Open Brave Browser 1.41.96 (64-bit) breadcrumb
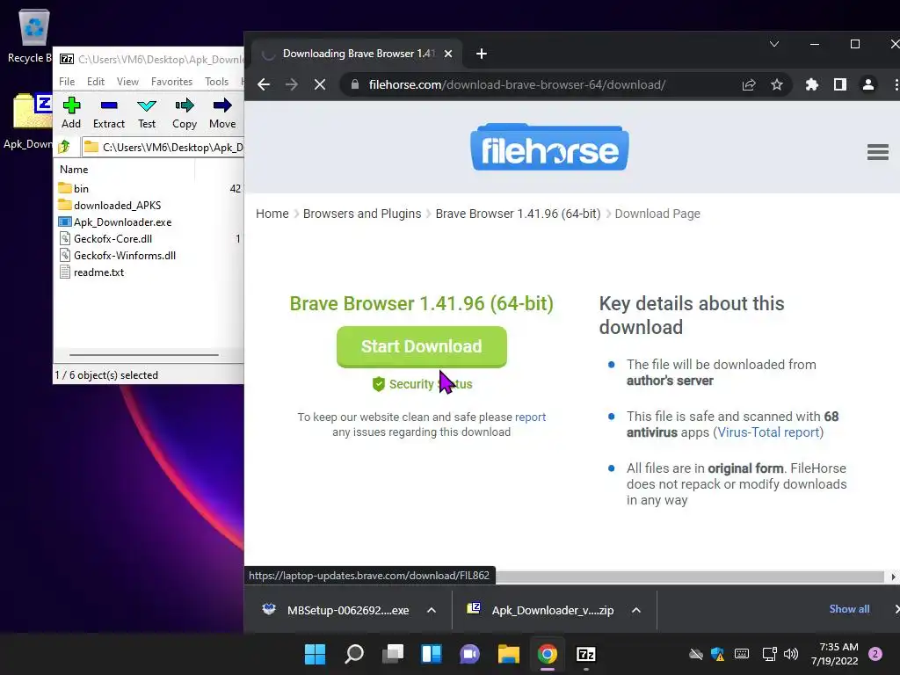The image size is (900, 675). 518,214
